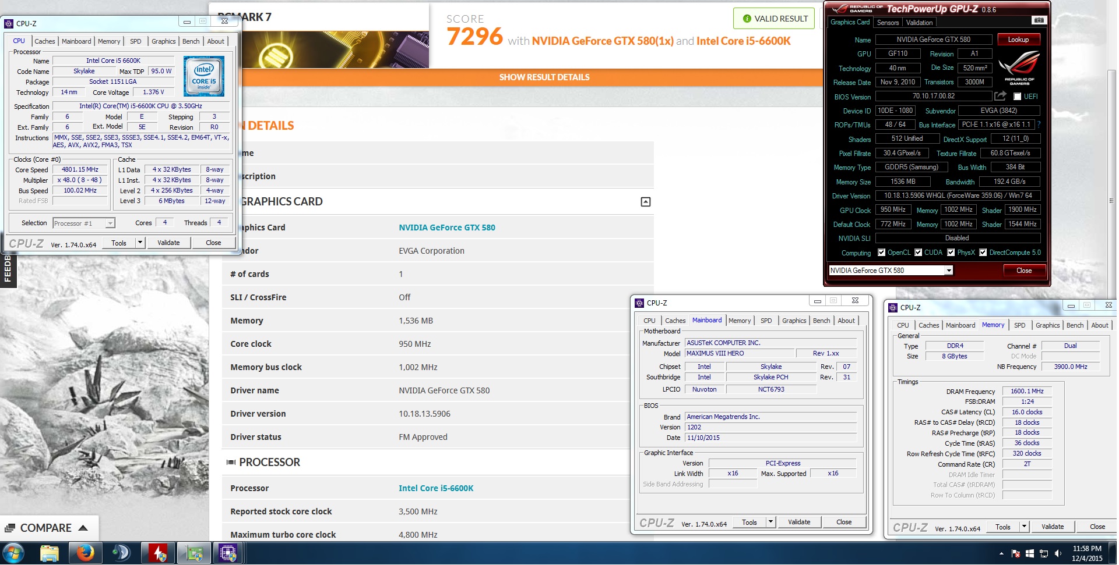Open File Explorer from the taskbar

tap(50, 553)
